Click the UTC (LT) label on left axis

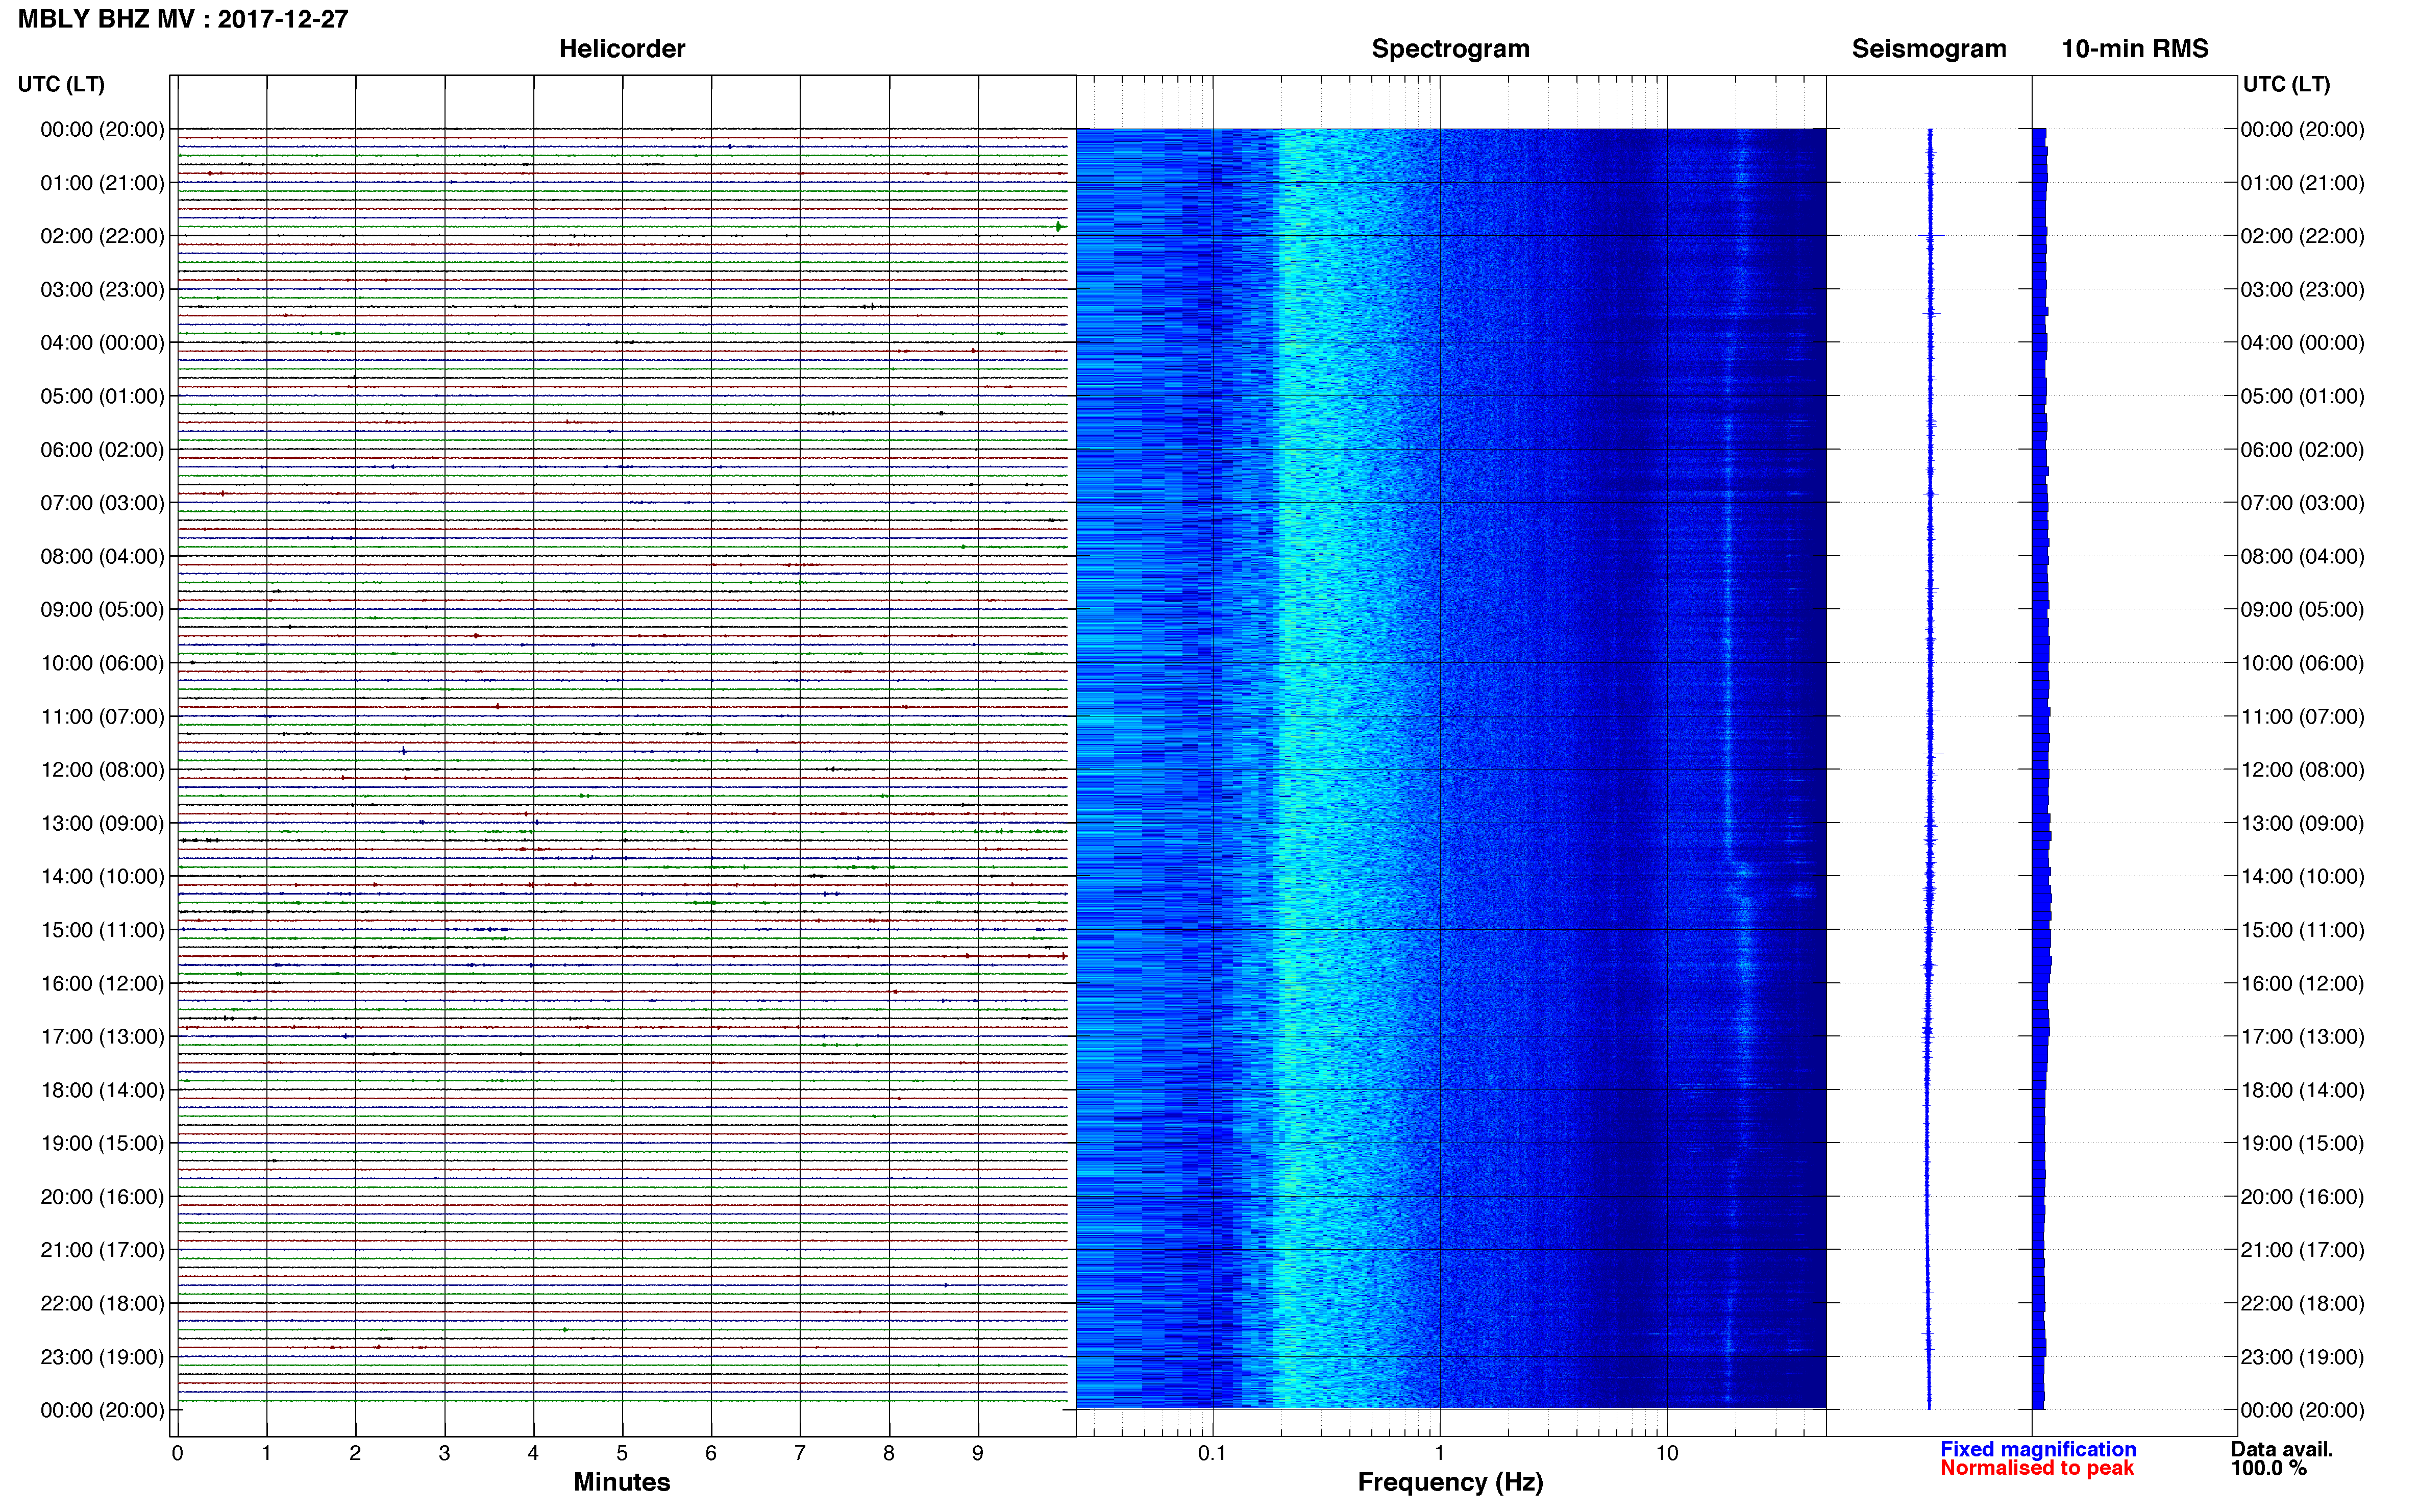point(61,84)
